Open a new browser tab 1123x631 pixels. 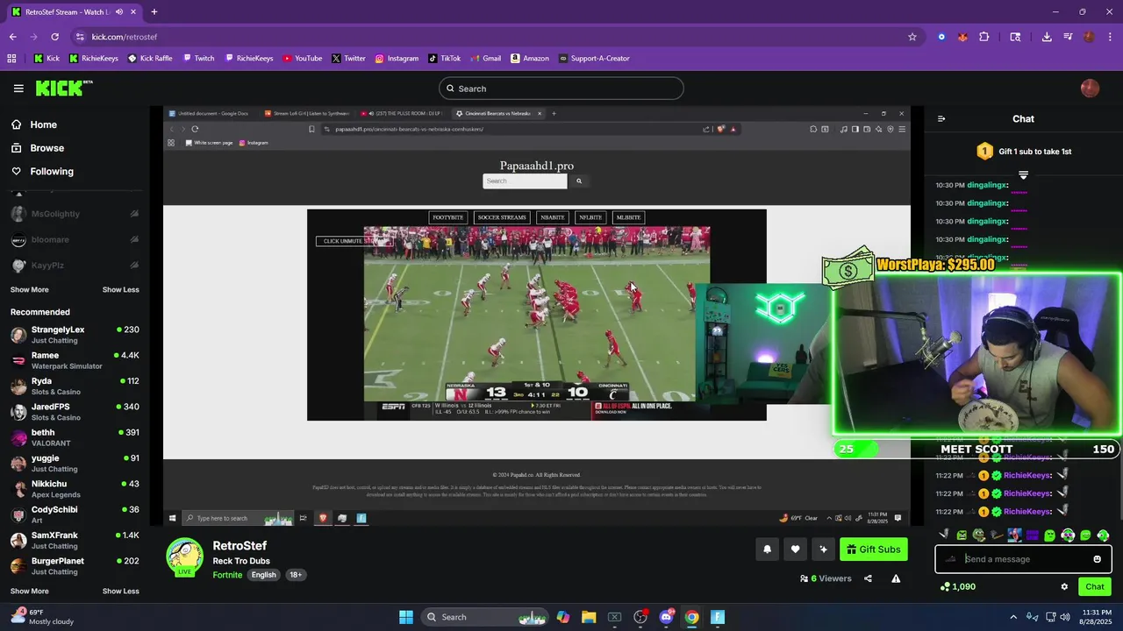pyautogui.click(x=154, y=12)
